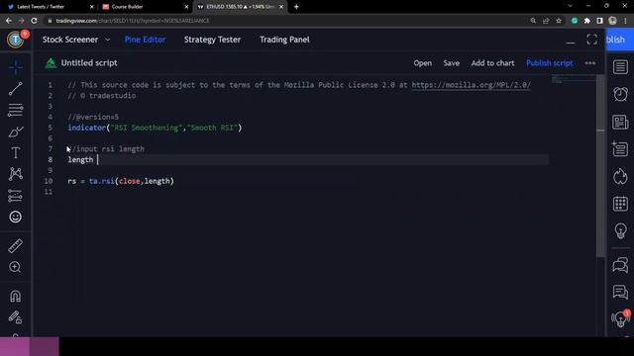This screenshot has width=634, height=356.
Task: Open the mozilla.org MPL license link
Action: (x=471, y=85)
